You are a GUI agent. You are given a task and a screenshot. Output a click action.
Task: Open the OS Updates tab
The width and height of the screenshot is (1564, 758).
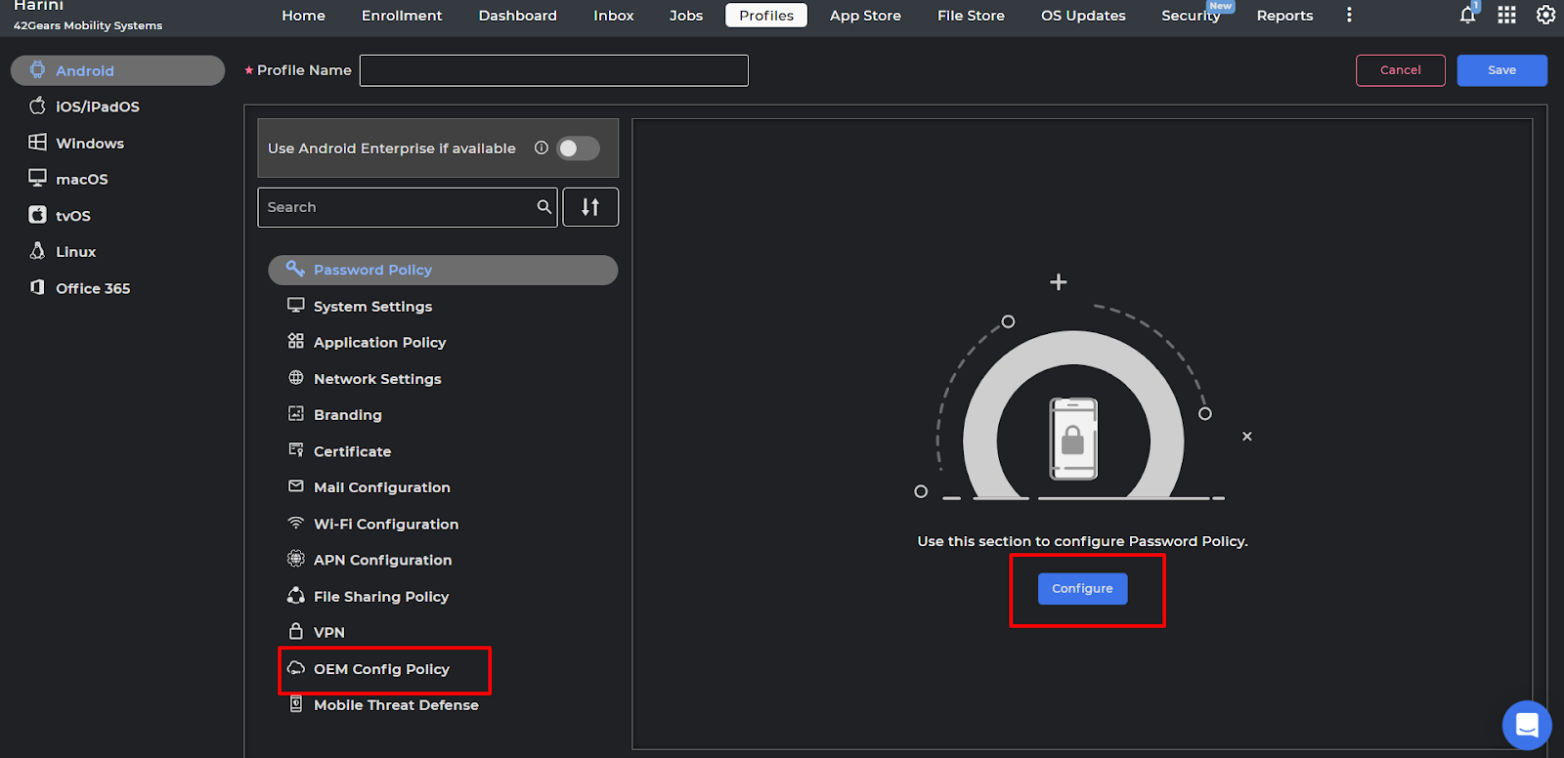tap(1082, 16)
